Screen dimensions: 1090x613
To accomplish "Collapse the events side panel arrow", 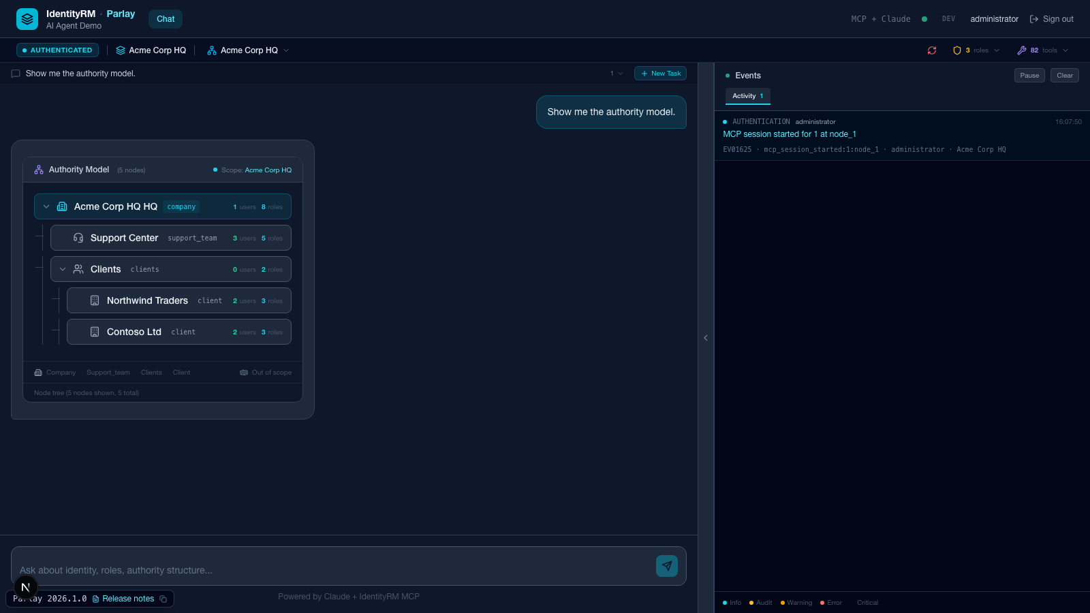I will [x=706, y=338].
